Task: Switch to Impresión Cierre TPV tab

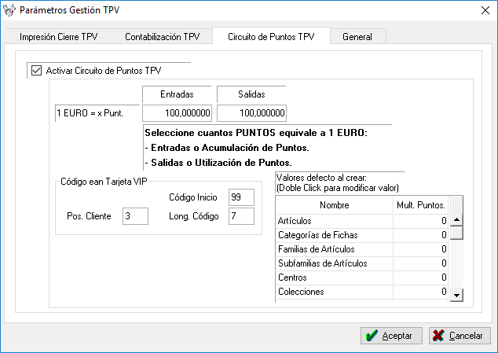Action: (x=58, y=37)
